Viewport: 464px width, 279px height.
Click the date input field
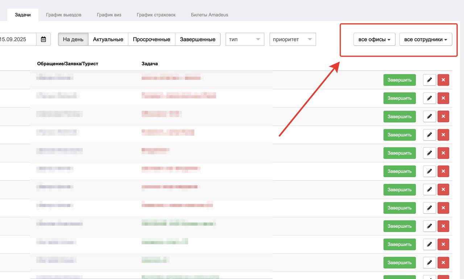coord(16,40)
